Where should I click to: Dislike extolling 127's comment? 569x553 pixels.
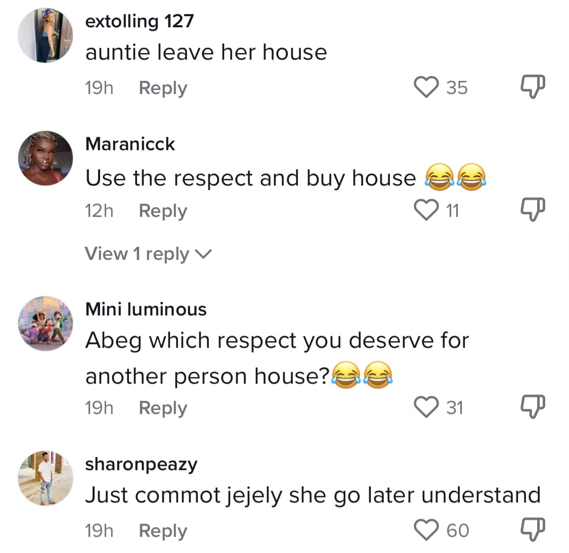tap(533, 87)
